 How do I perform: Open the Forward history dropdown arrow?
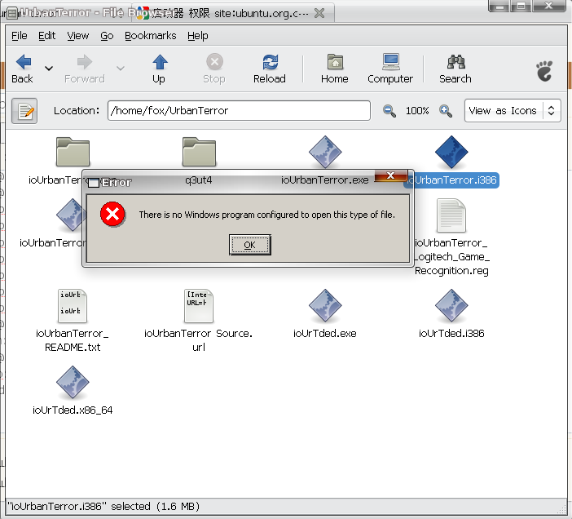121,69
